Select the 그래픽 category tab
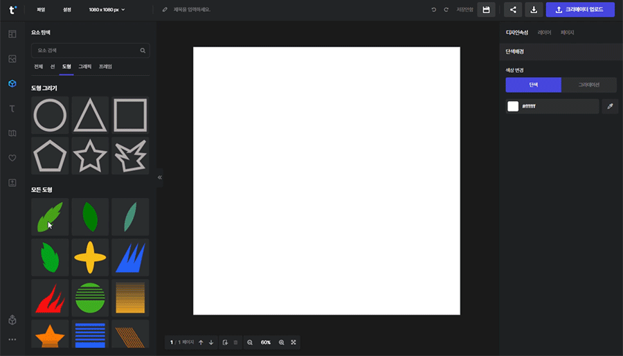Screen dimensions: 623x356 85,66
